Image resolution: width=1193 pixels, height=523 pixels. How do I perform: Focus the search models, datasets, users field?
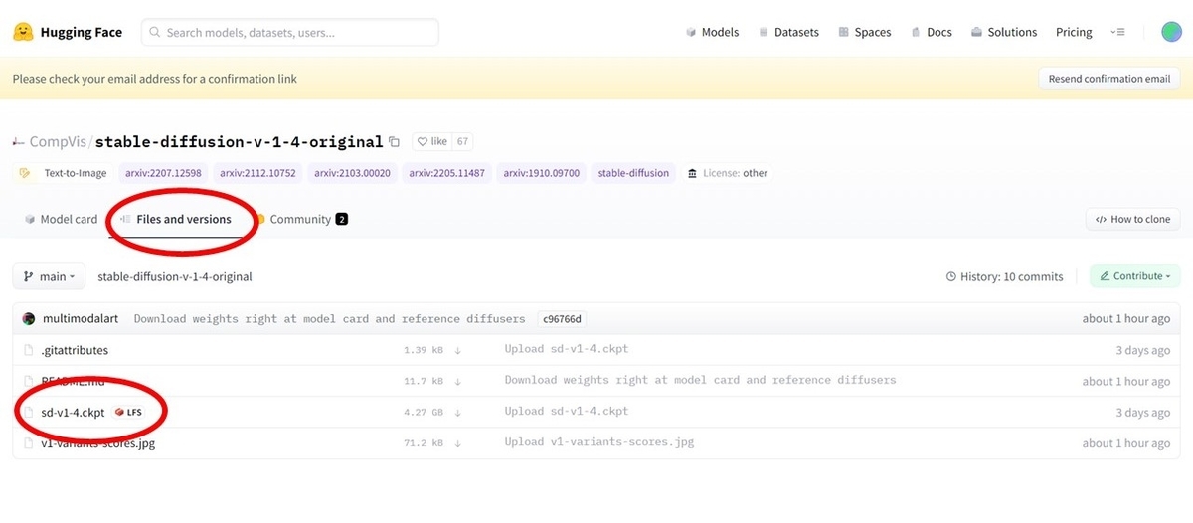pos(290,32)
